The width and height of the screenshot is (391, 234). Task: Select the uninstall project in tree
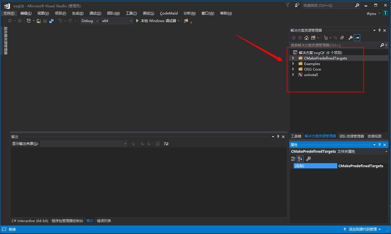pyautogui.click(x=311, y=75)
